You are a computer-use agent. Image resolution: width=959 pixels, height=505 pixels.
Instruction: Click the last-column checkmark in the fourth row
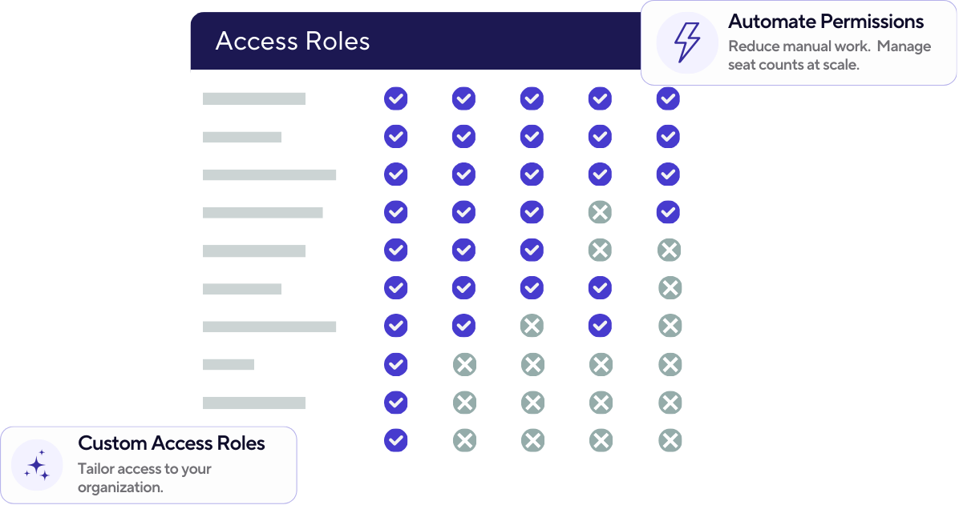point(668,212)
